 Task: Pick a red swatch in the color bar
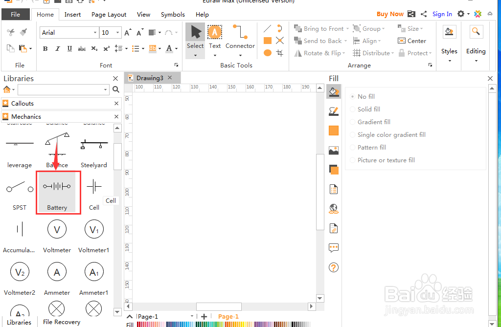(138, 325)
